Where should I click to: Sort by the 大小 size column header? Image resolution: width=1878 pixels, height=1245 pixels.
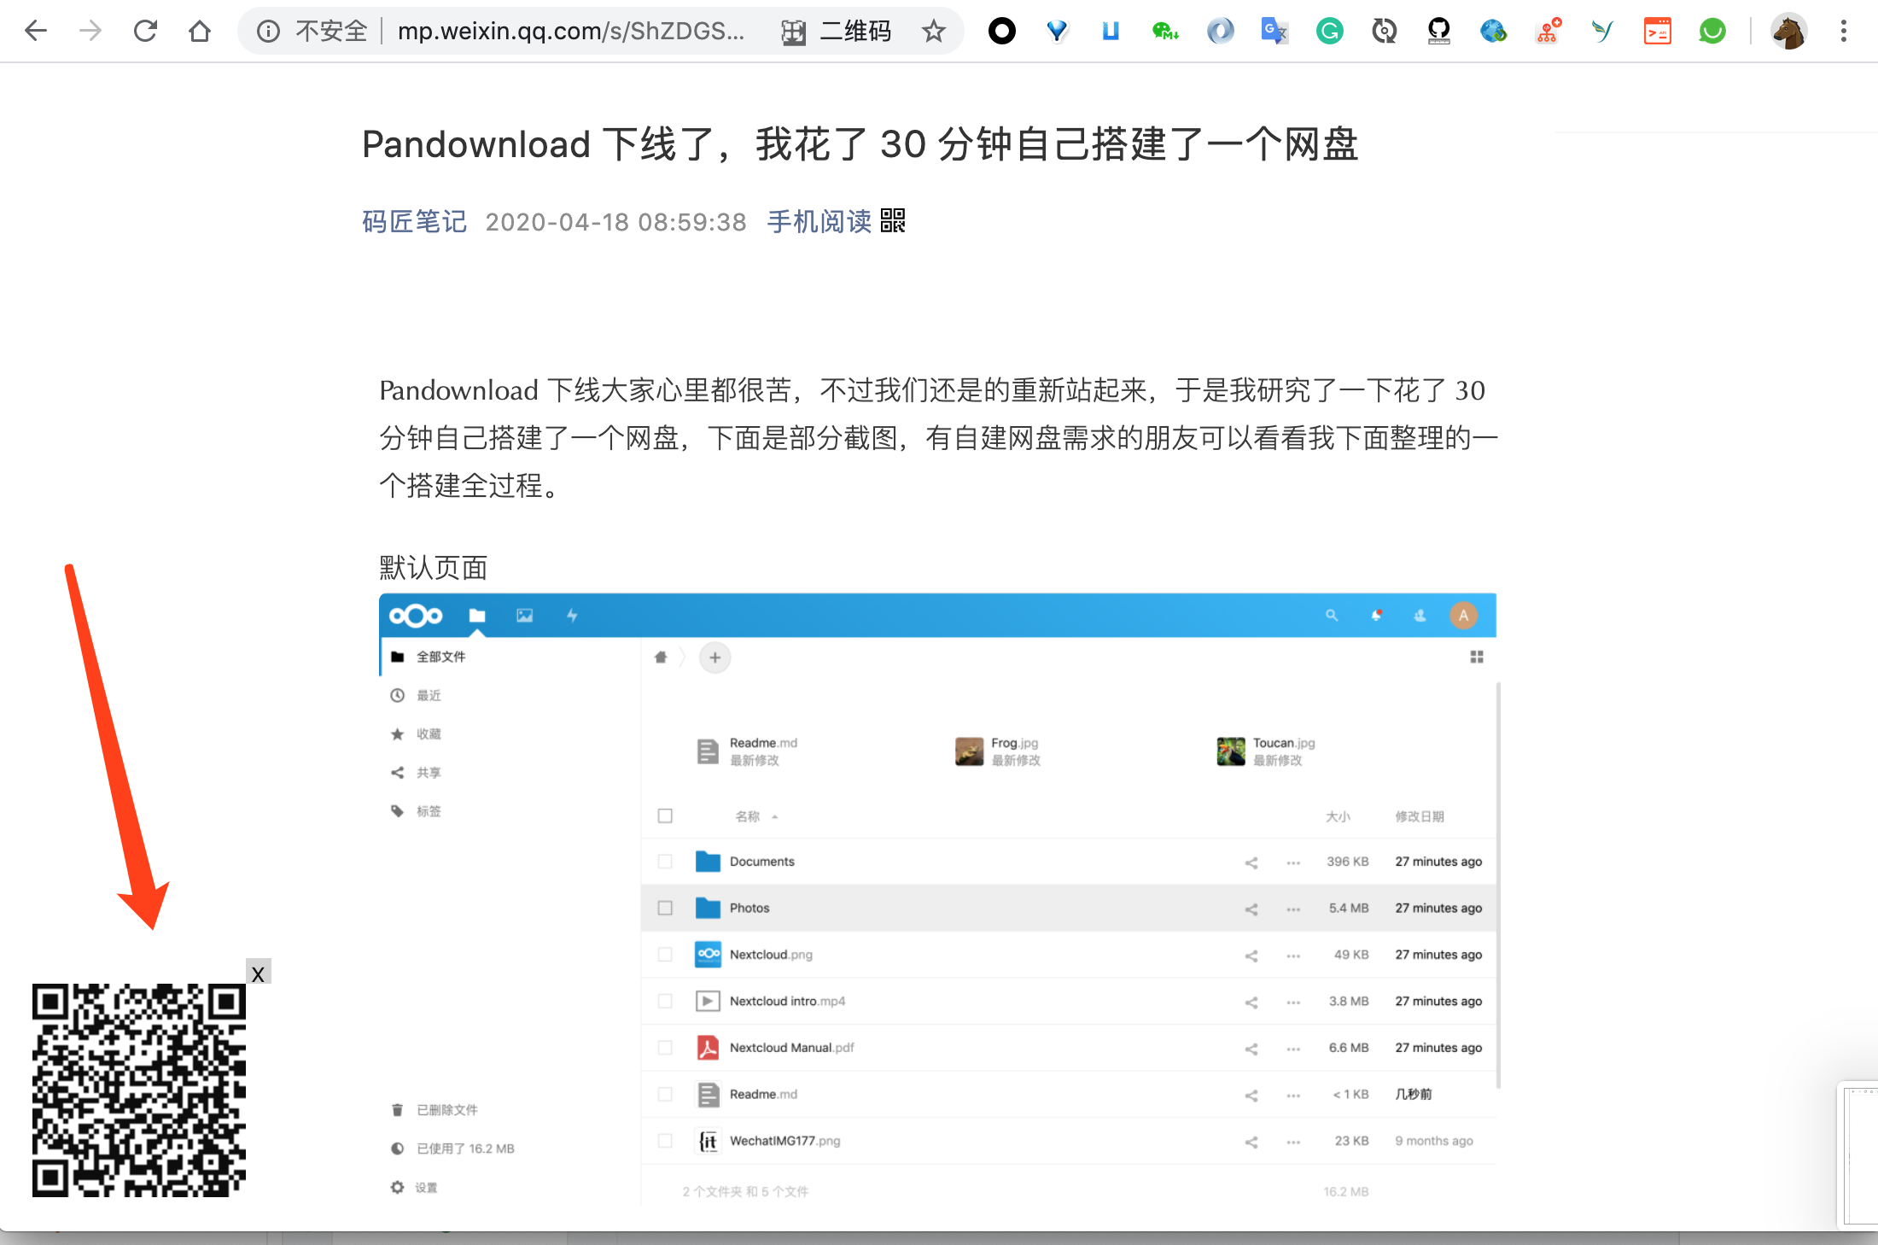[x=1338, y=816]
